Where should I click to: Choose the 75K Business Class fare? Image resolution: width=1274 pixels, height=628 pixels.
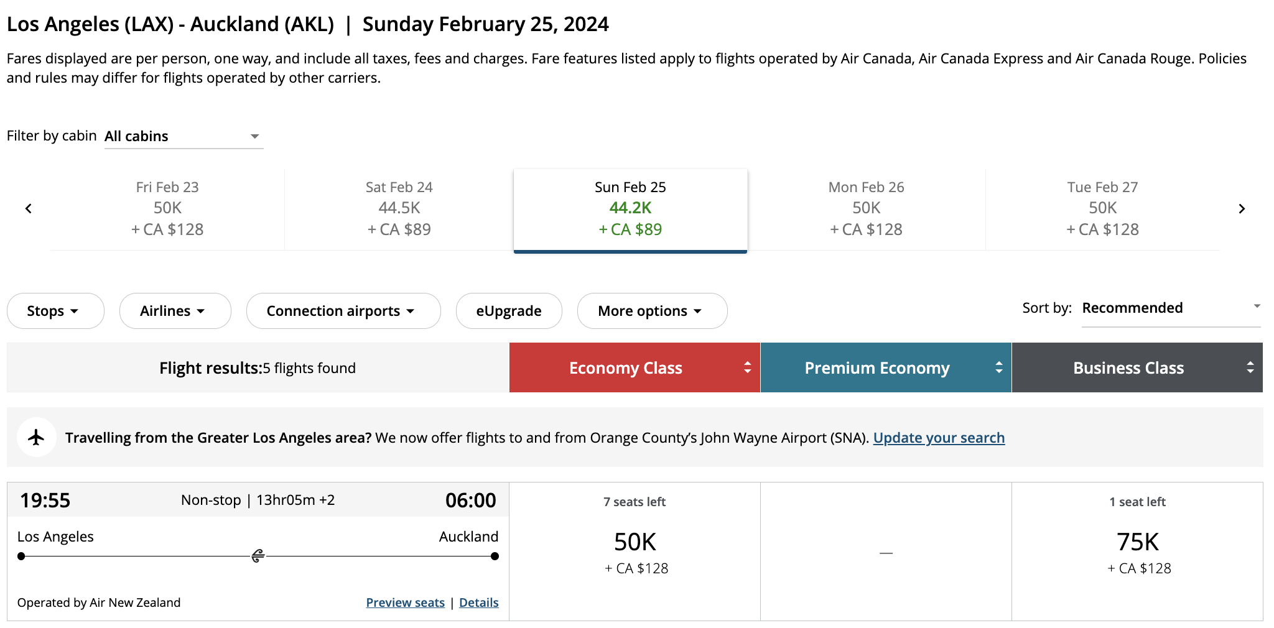click(1137, 551)
